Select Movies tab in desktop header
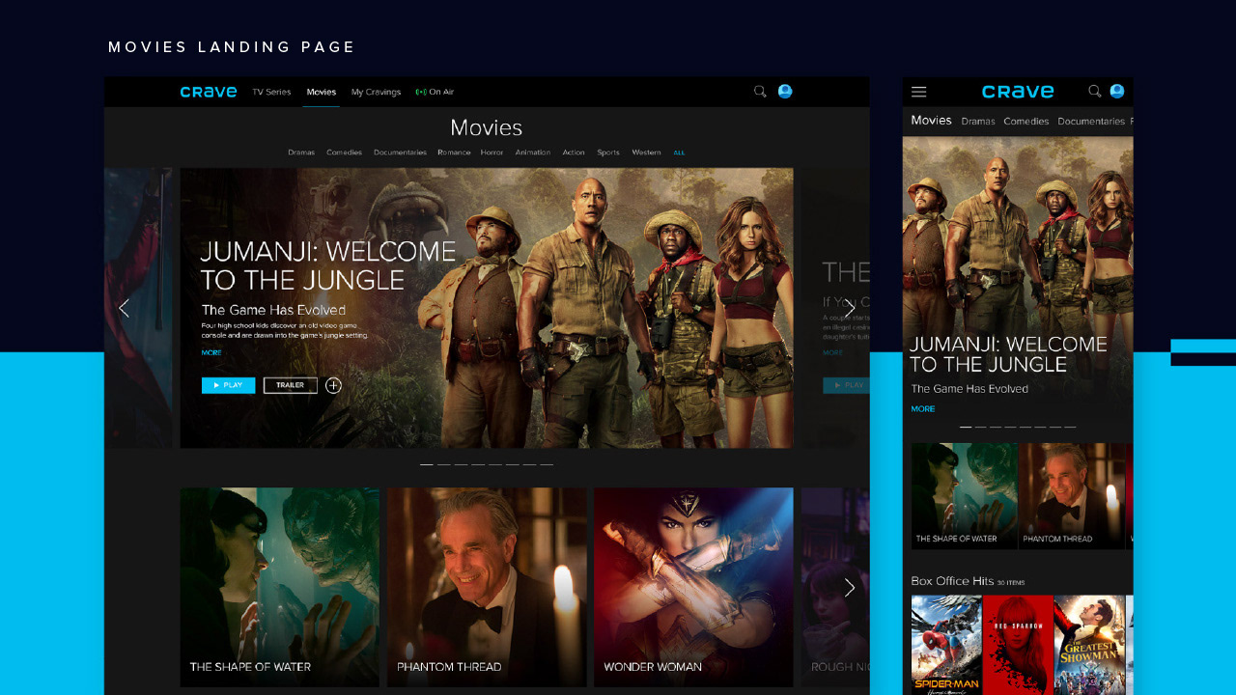Image resolution: width=1236 pixels, height=695 pixels. [x=322, y=92]
